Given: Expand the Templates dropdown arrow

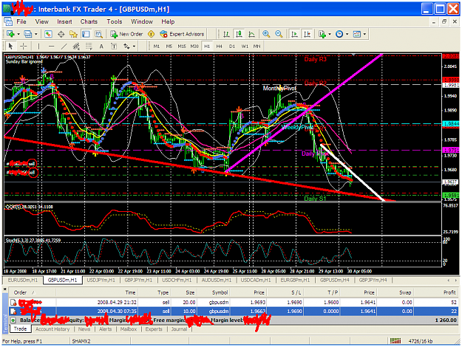Looking at the screenshot, I should (364, 34).
